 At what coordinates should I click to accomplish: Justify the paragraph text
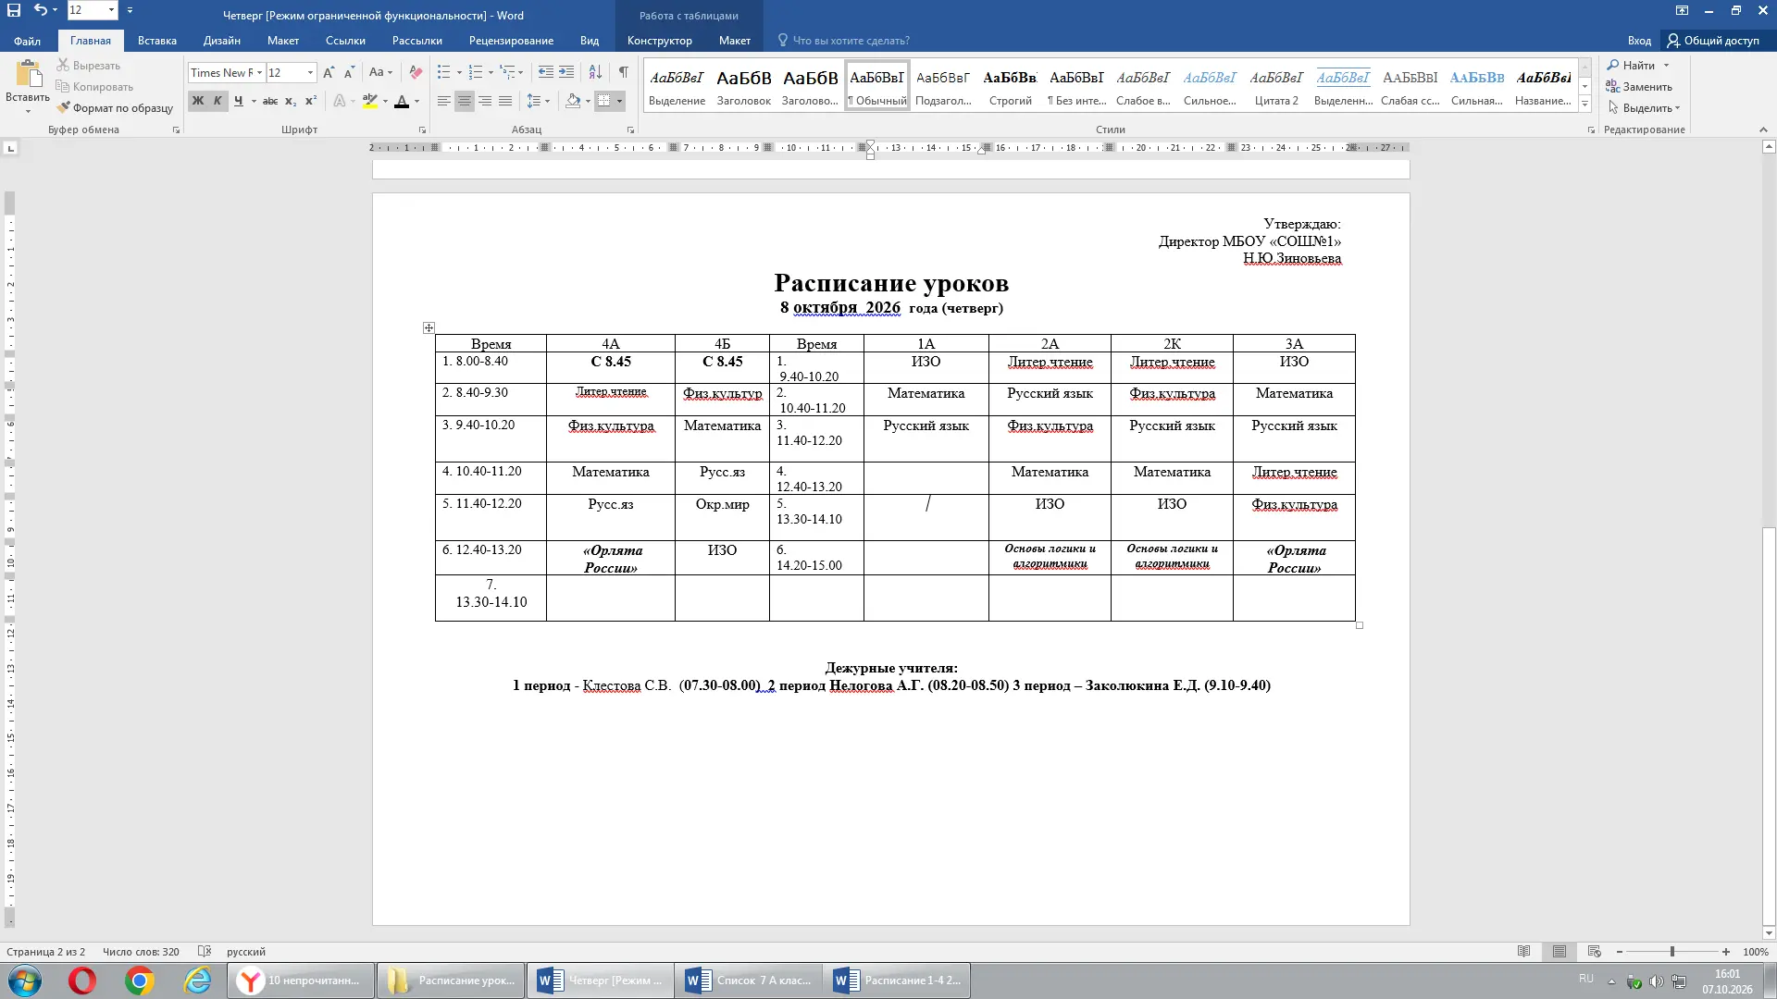coord(505,101)
